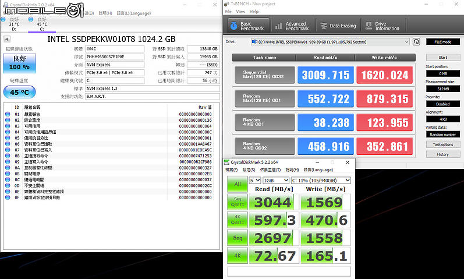Click the 45 °C temperature button
This screenshot has width=464, height=279.
click(20, 92)
